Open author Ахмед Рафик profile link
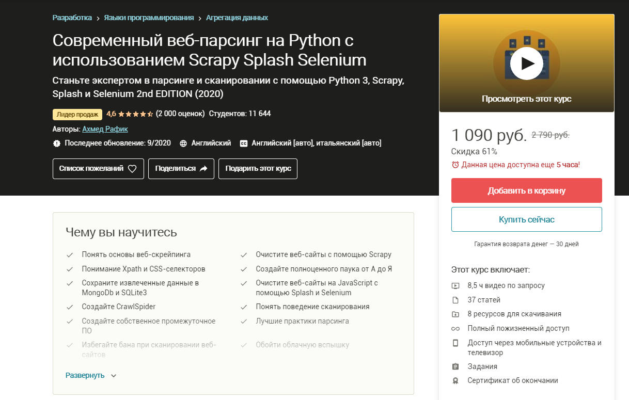This screenshot has height=400, width=629. (105, 129)
